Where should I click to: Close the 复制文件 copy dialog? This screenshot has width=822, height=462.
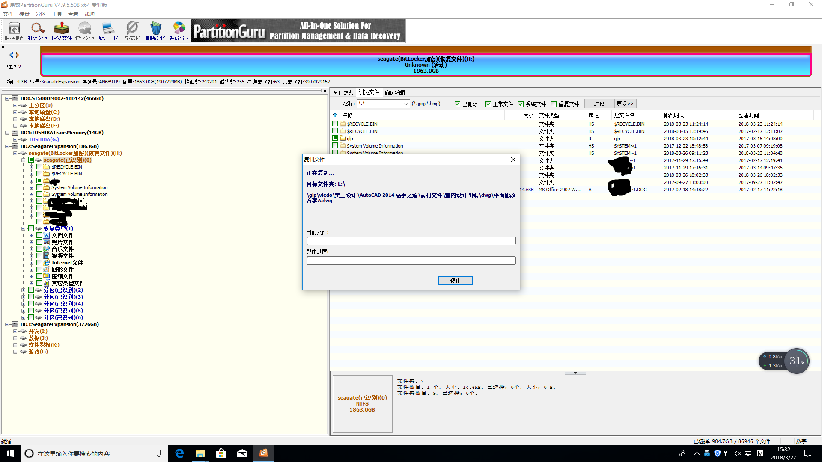coord(513,160)
